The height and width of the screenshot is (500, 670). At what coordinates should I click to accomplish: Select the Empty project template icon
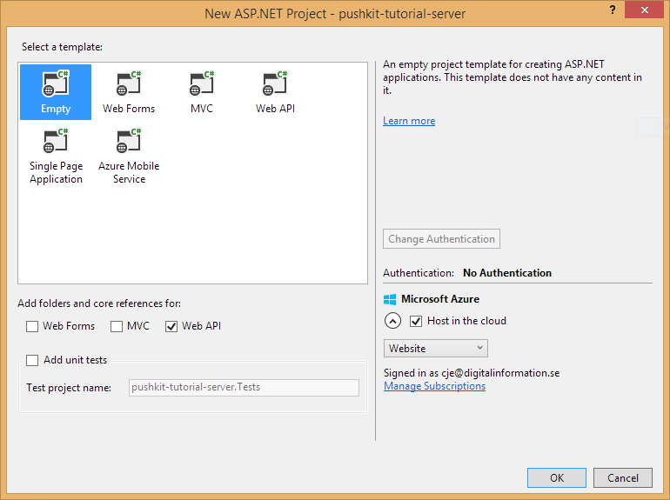[56, 92]
